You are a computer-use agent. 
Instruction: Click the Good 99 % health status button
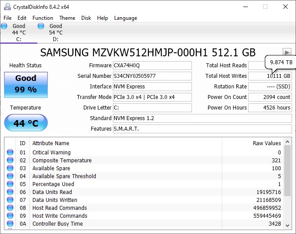pos(26,85)
